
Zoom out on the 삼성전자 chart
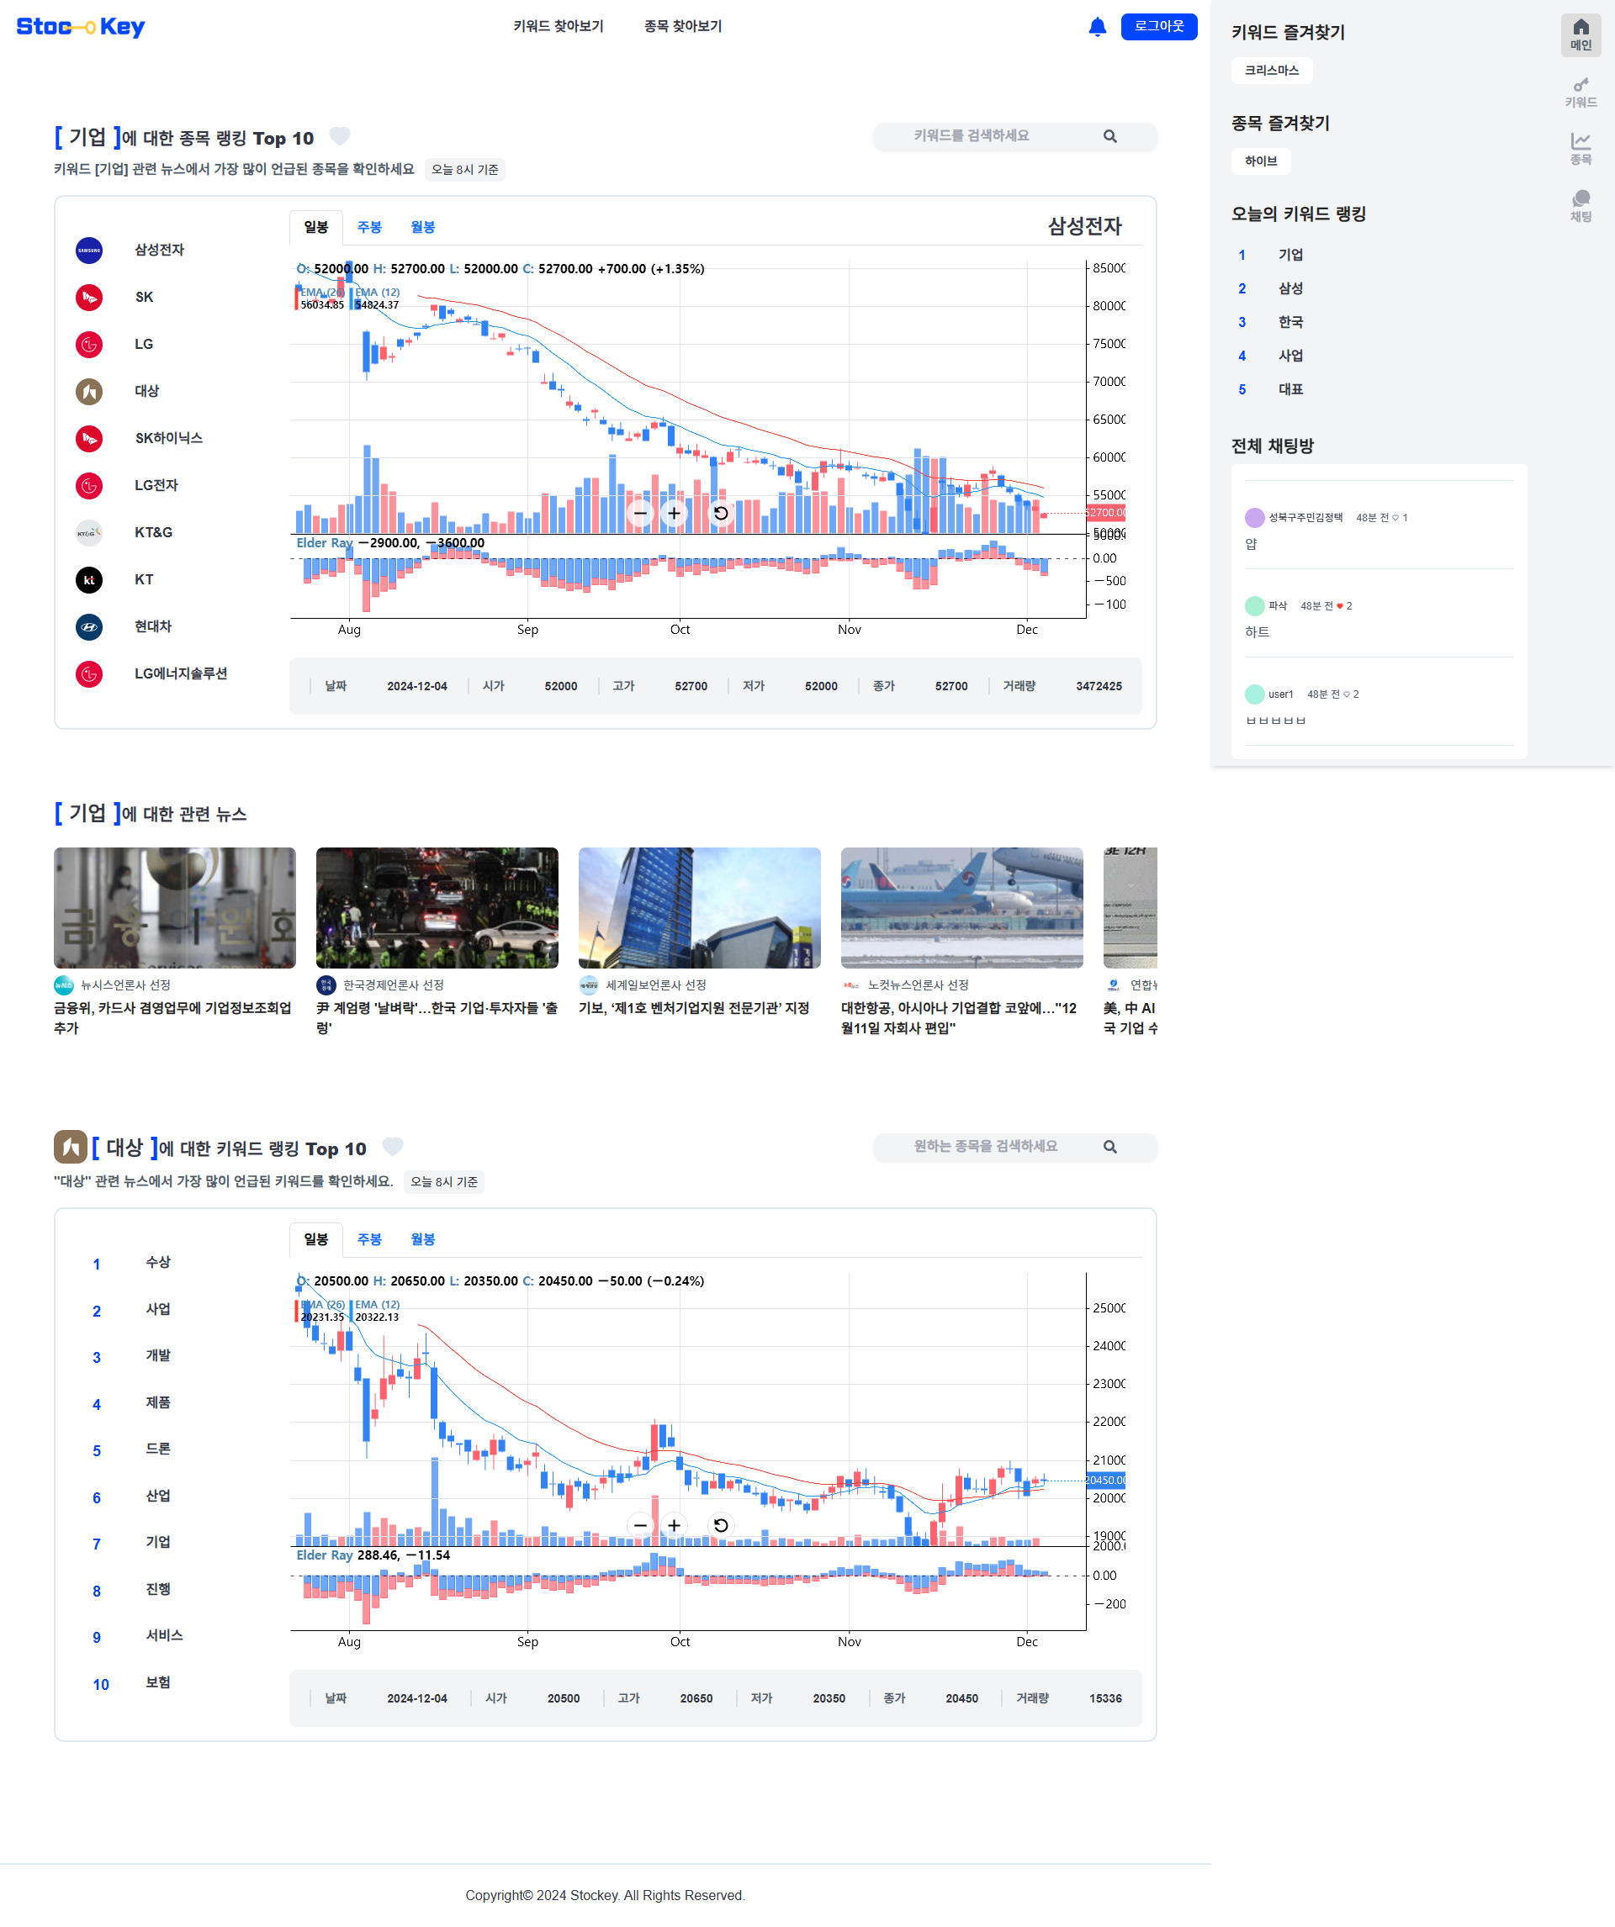[x=640, y=513]
